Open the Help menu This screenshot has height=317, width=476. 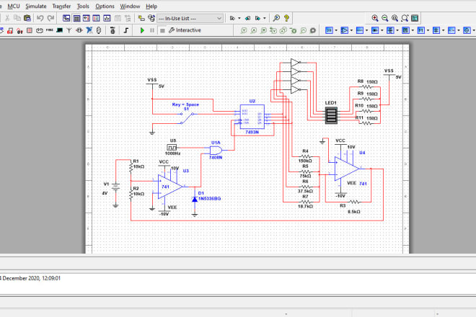(151, 6)
